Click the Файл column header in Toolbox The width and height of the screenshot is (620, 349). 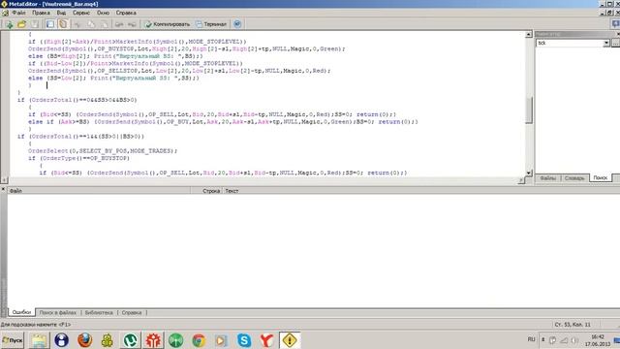click(99, 191)
